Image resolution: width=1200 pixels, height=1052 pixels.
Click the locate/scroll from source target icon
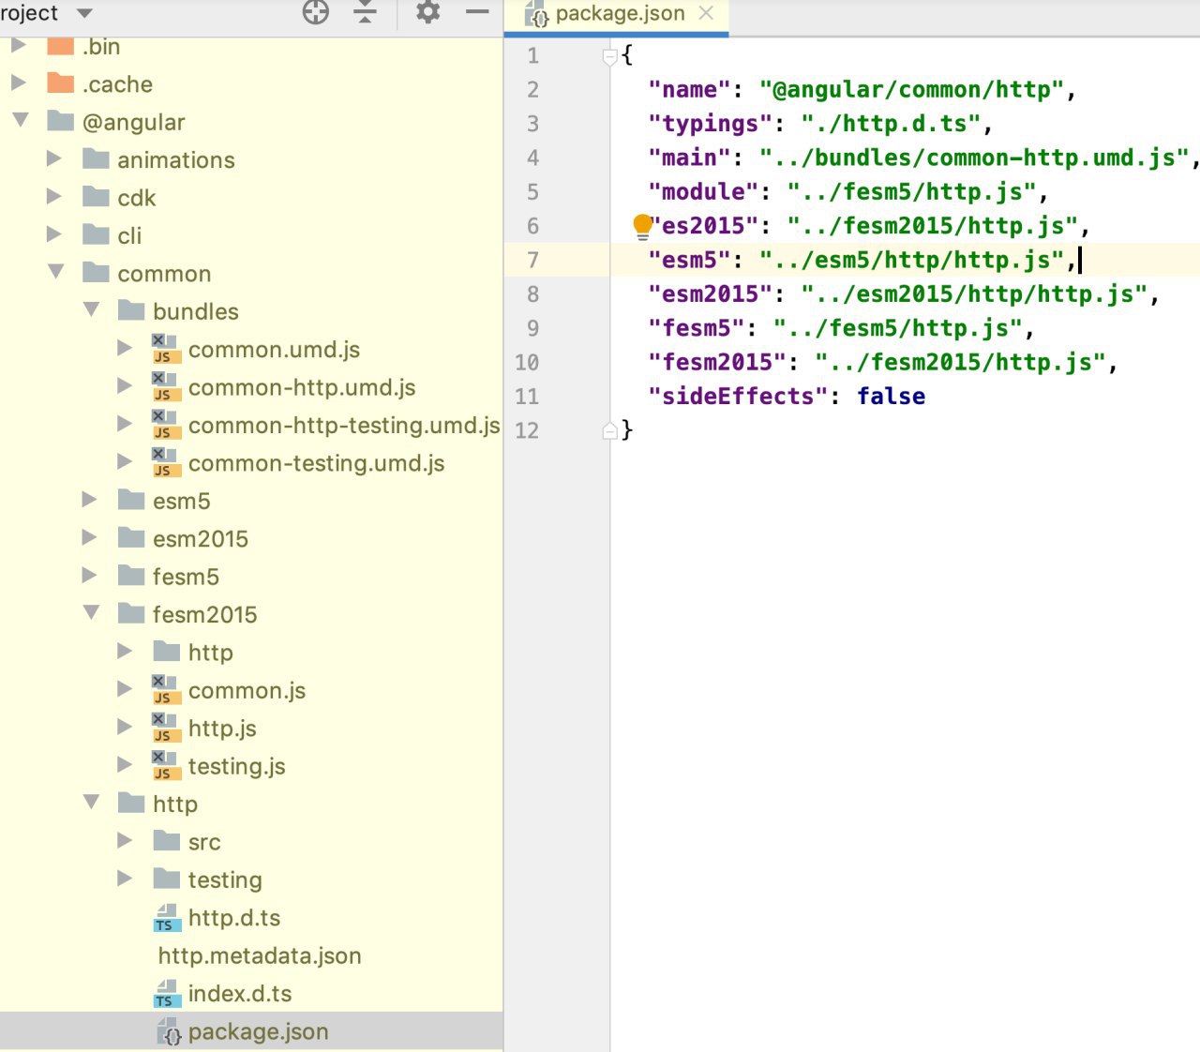pyautogui.click(x=316, y=12)
